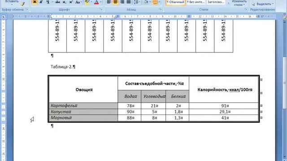
Task: Expand the styles gallery
Action: pyautogui.click(x=228, y=3)
